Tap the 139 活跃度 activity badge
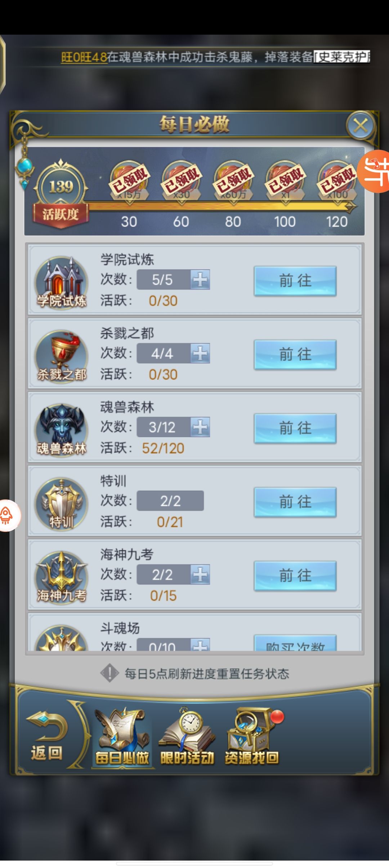The width and height of the screenshot is (389, 866). [61, 194]
